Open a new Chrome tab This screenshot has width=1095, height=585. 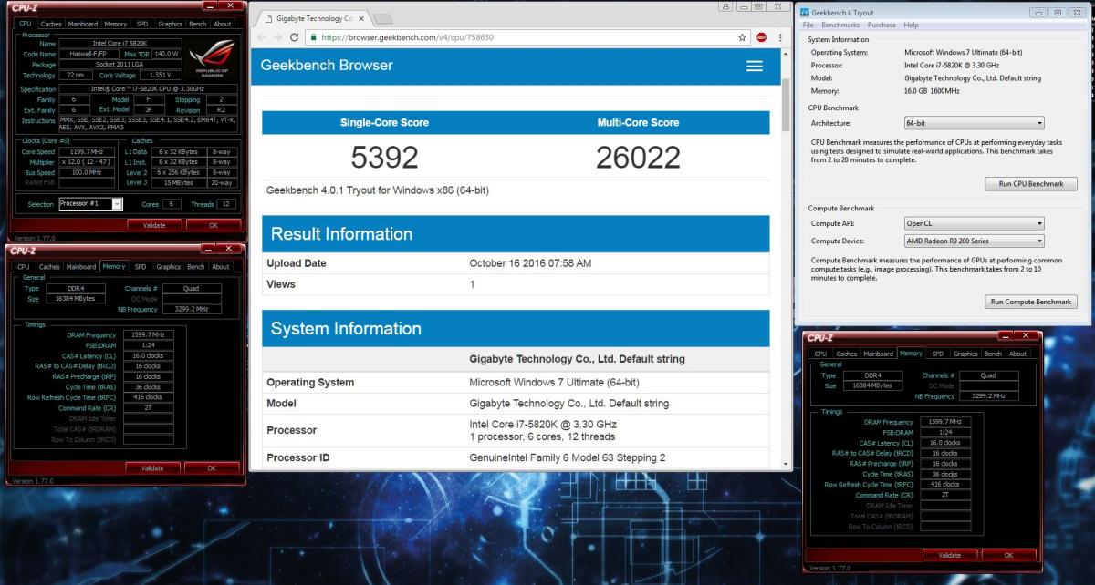click(x=382, y=18)
